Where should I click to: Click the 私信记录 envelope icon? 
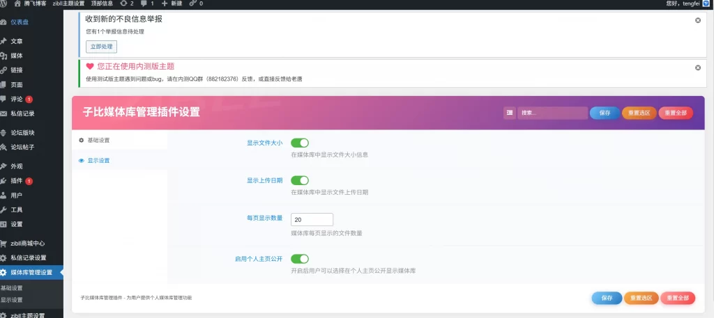[3, 113]
